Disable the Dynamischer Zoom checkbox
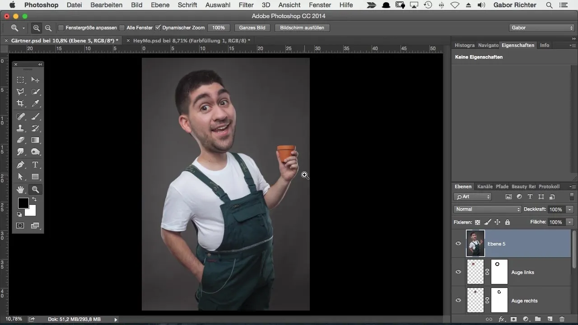The image size is (578, 325). pos(158,28)
